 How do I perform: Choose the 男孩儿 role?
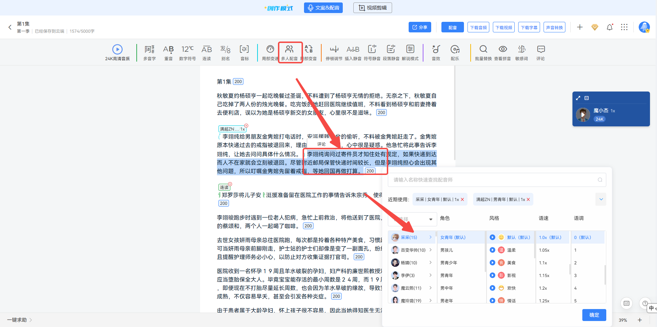(x=461, y=250)
